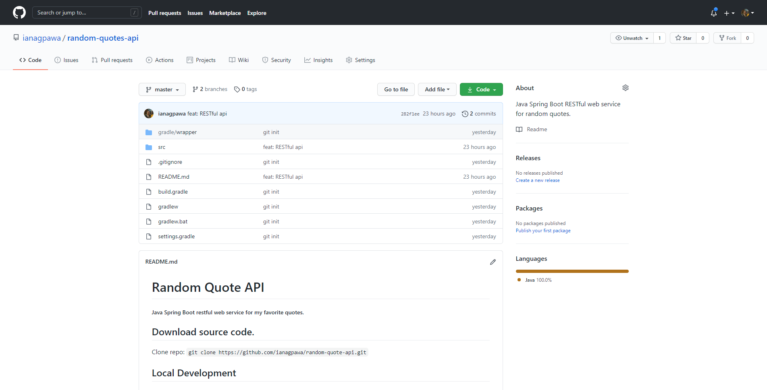Click the Go to file button
Viewport: 767px width, 390px height.
click(396, 89)
